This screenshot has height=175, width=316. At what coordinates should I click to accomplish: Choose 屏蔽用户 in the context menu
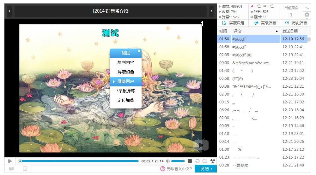(126, 81)
